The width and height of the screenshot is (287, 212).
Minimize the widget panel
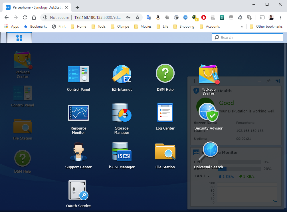click(x=259, y=81)
